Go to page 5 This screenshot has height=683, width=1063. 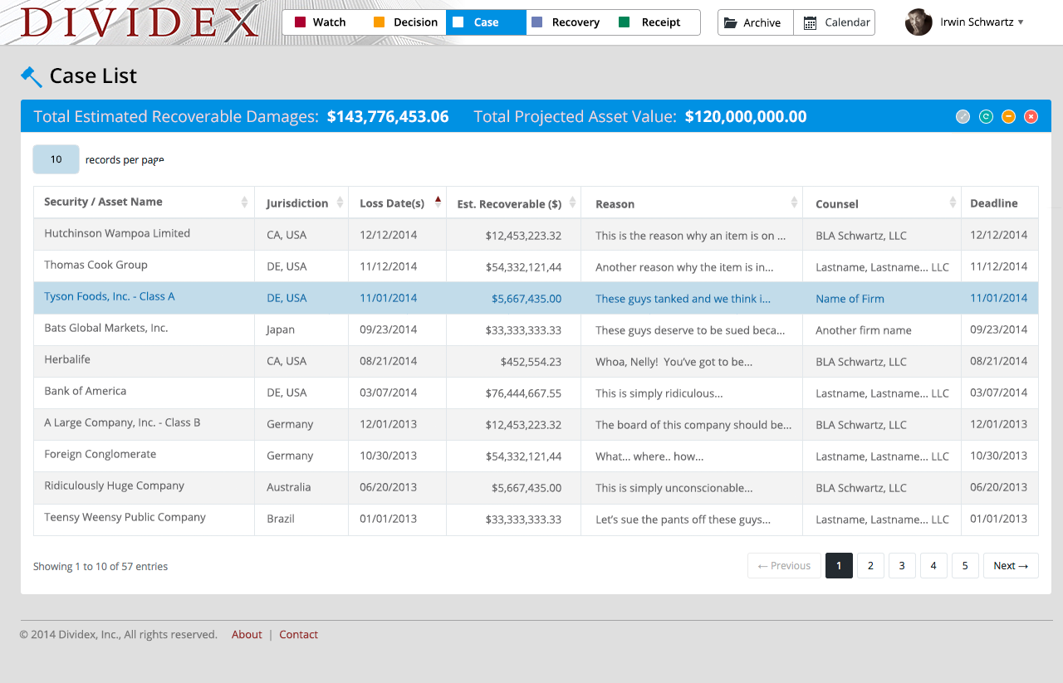click(965, 566)
